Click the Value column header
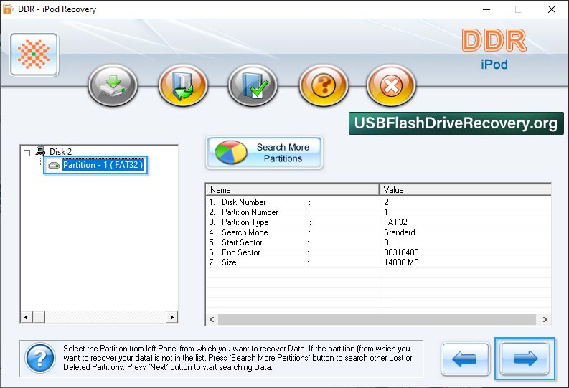569x388 pixels. click(465, 189)
